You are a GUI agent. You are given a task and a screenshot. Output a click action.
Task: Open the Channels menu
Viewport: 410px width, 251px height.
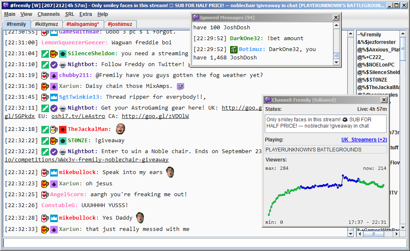pyautogui.click(x=49, y=14)
